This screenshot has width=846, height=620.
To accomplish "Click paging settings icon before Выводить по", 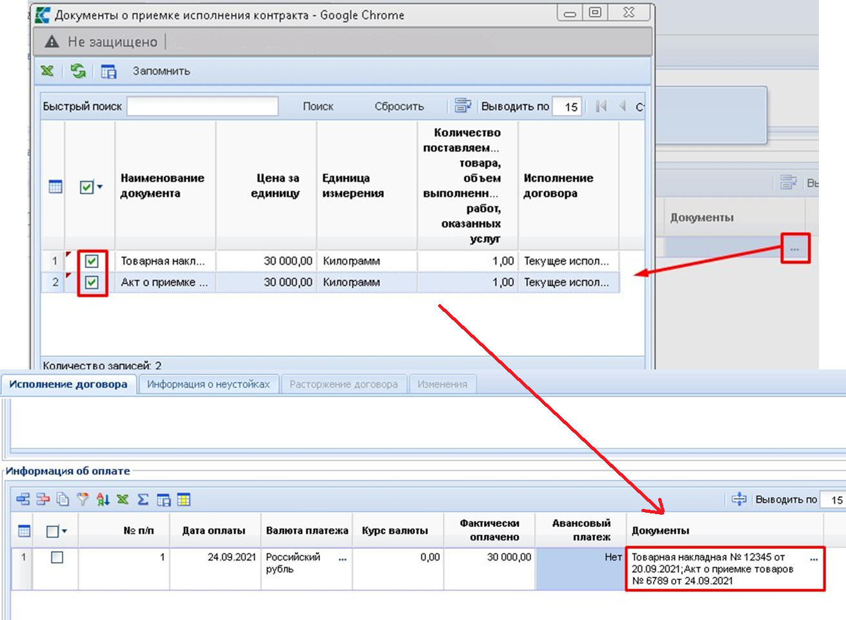I will [463, 106].
